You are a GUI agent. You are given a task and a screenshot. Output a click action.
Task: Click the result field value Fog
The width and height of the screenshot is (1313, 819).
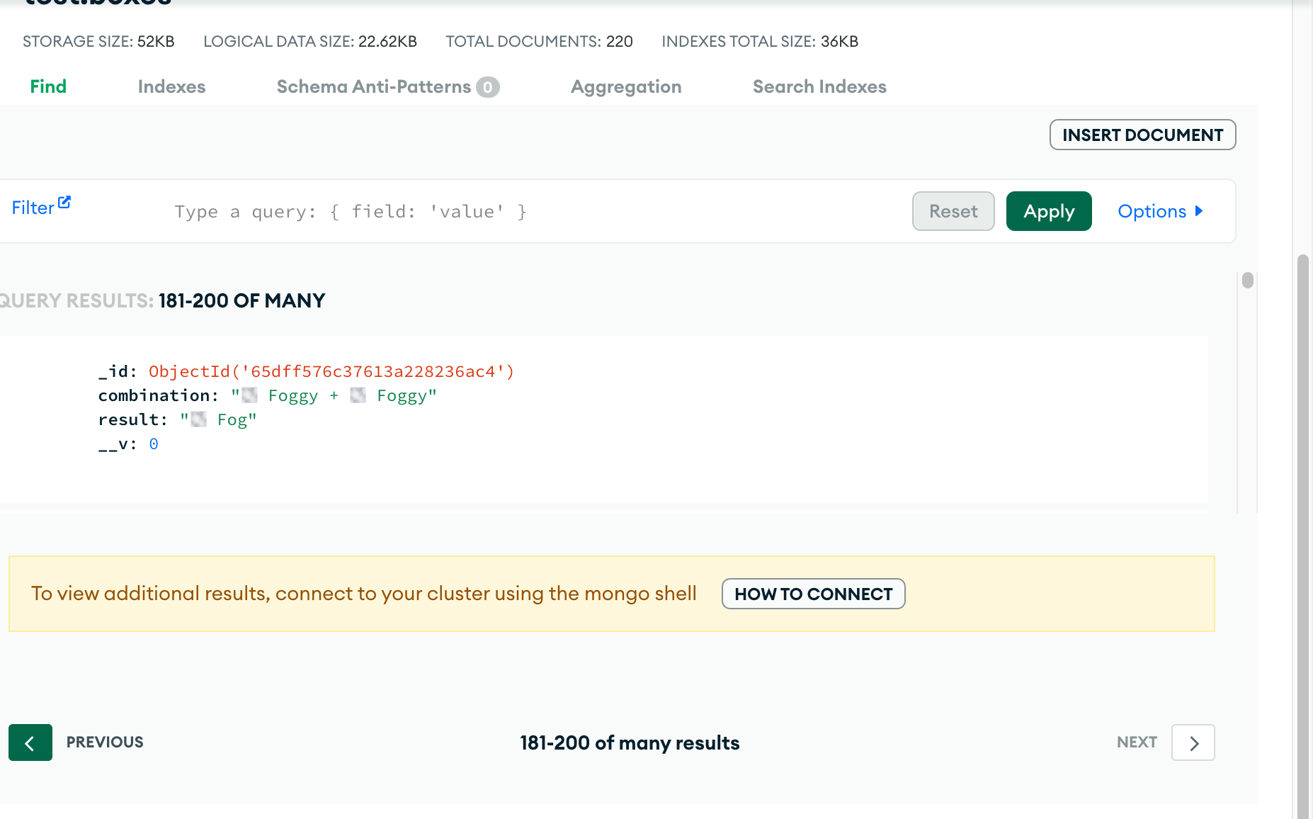pos(219,419)
